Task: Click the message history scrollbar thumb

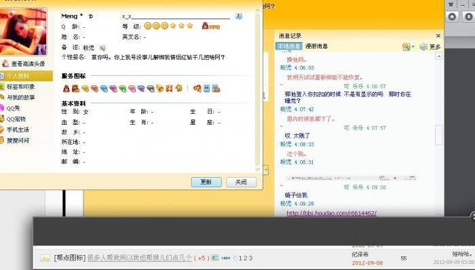Action: click(x=438, y=135)
